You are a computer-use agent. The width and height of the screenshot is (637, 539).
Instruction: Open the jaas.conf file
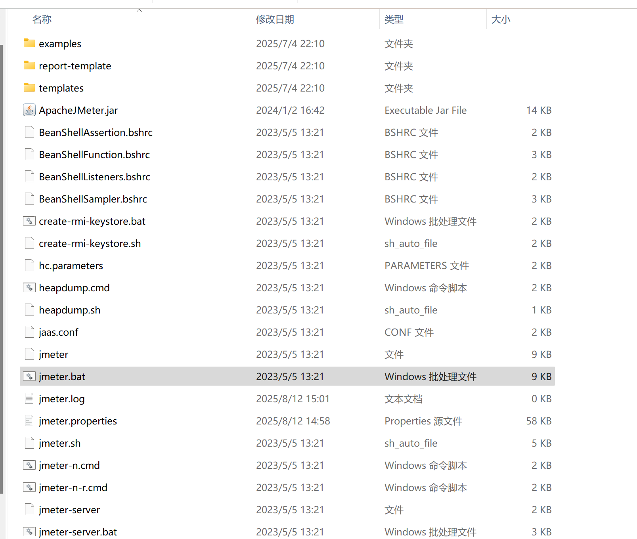tap(58, 332)
